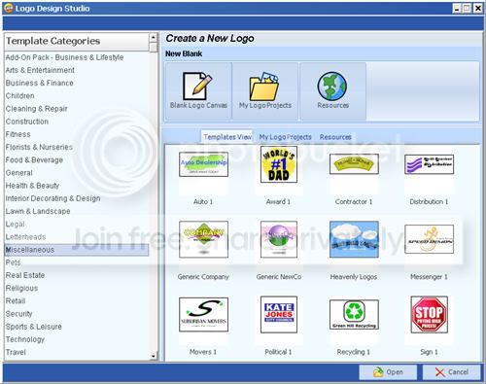486x384 pixels.
Task: Choose the Miscellaneous category
Action: 77,250
